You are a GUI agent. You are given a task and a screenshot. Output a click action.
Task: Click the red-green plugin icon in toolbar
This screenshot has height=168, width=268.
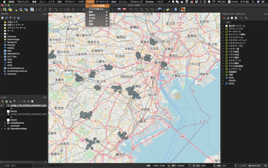point(183,9)
